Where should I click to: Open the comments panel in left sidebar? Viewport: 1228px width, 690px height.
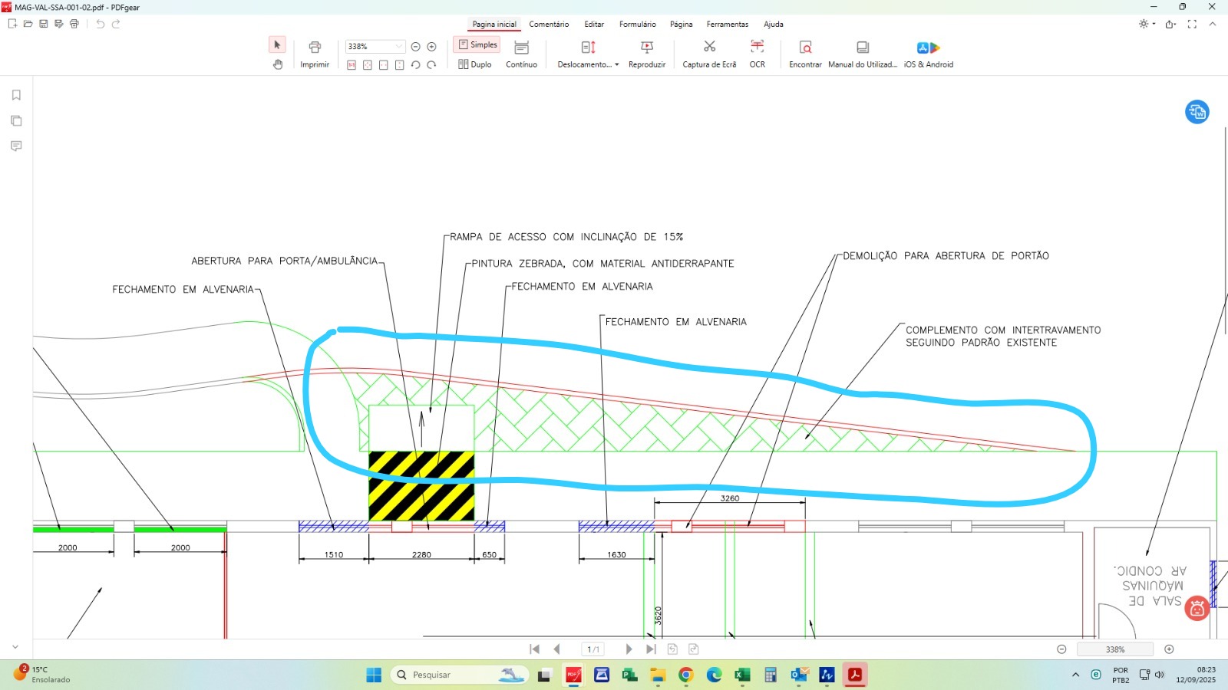pos(16,146)
